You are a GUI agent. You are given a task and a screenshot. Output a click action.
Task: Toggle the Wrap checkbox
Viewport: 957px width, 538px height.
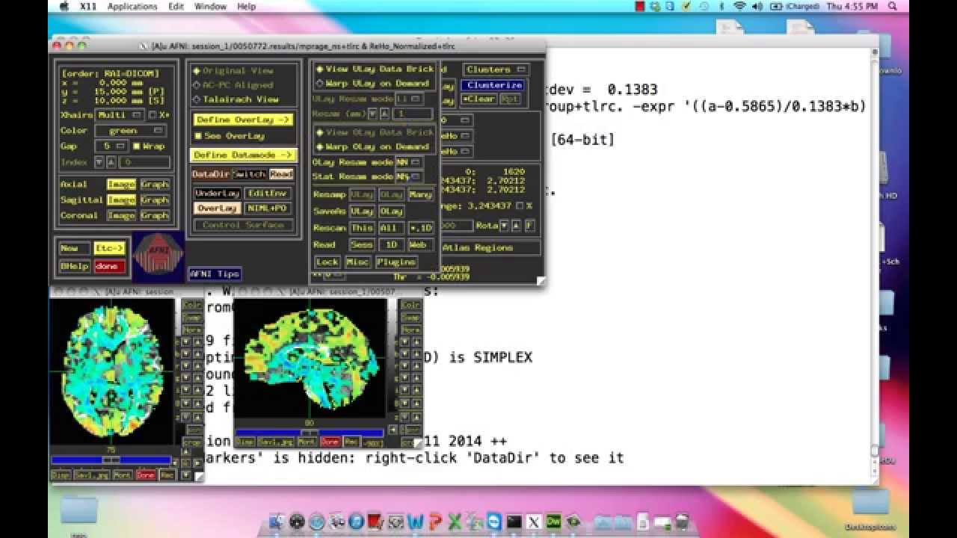tap(136, 146)
